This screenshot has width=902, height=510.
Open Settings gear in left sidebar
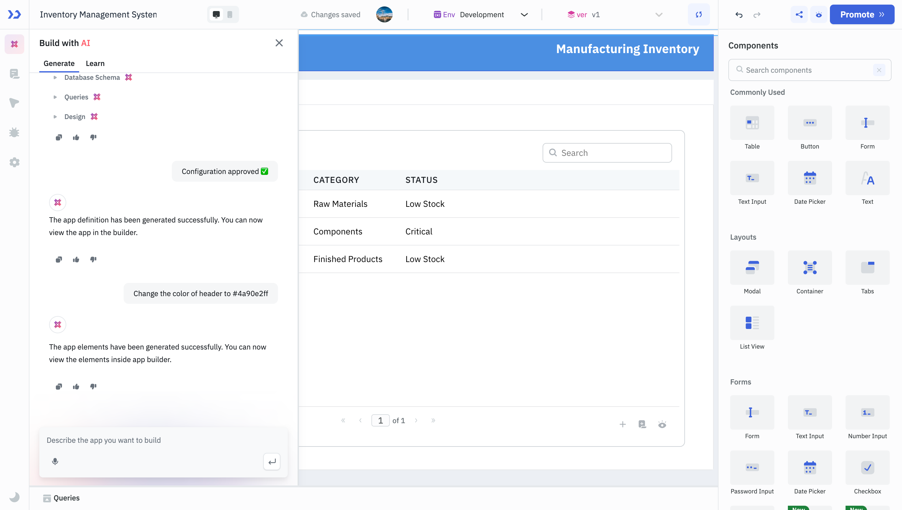coord(14,162)
